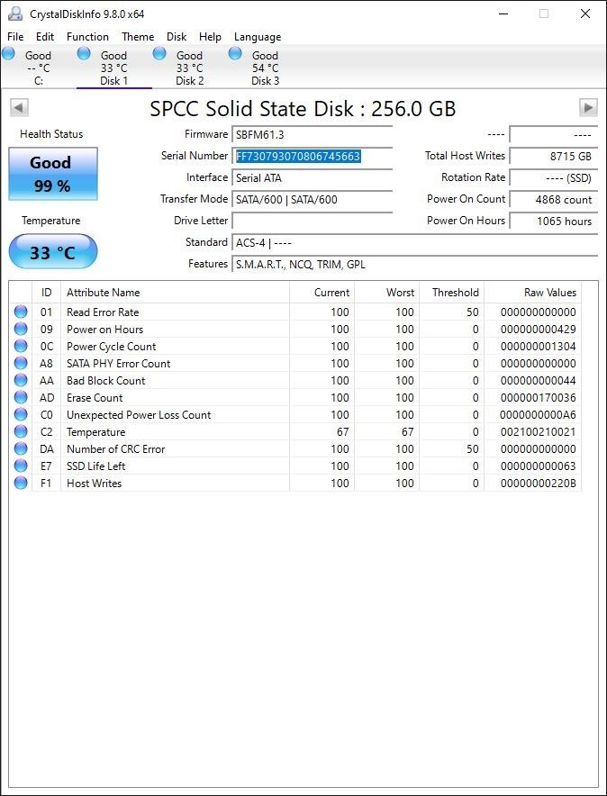The height and width of the screenshot is (796, 607).
Task: Open the Edit menu
Action: (x=45, y=37)
